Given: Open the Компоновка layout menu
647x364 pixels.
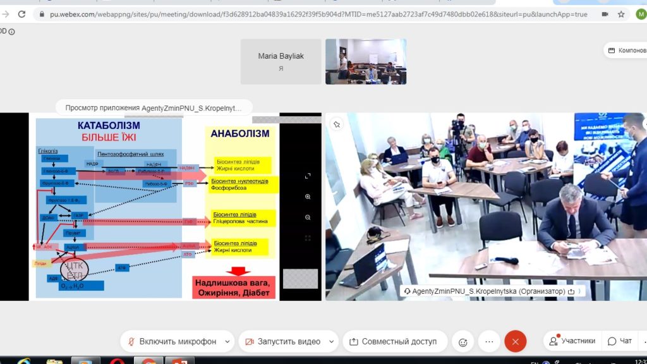Looking at the screenshot, I should [x=626, y=51].
